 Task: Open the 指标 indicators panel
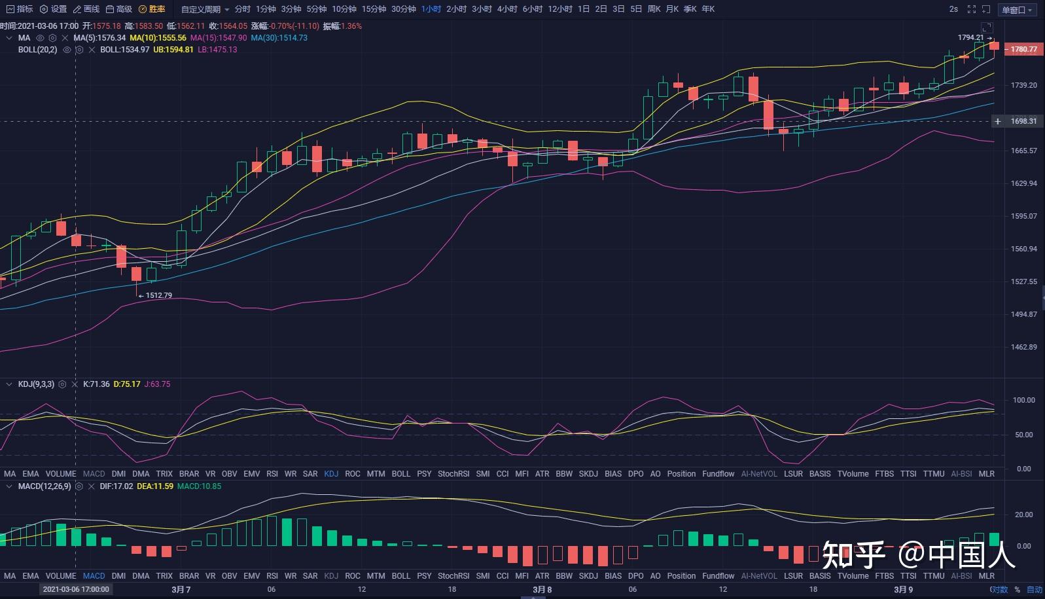19,9
